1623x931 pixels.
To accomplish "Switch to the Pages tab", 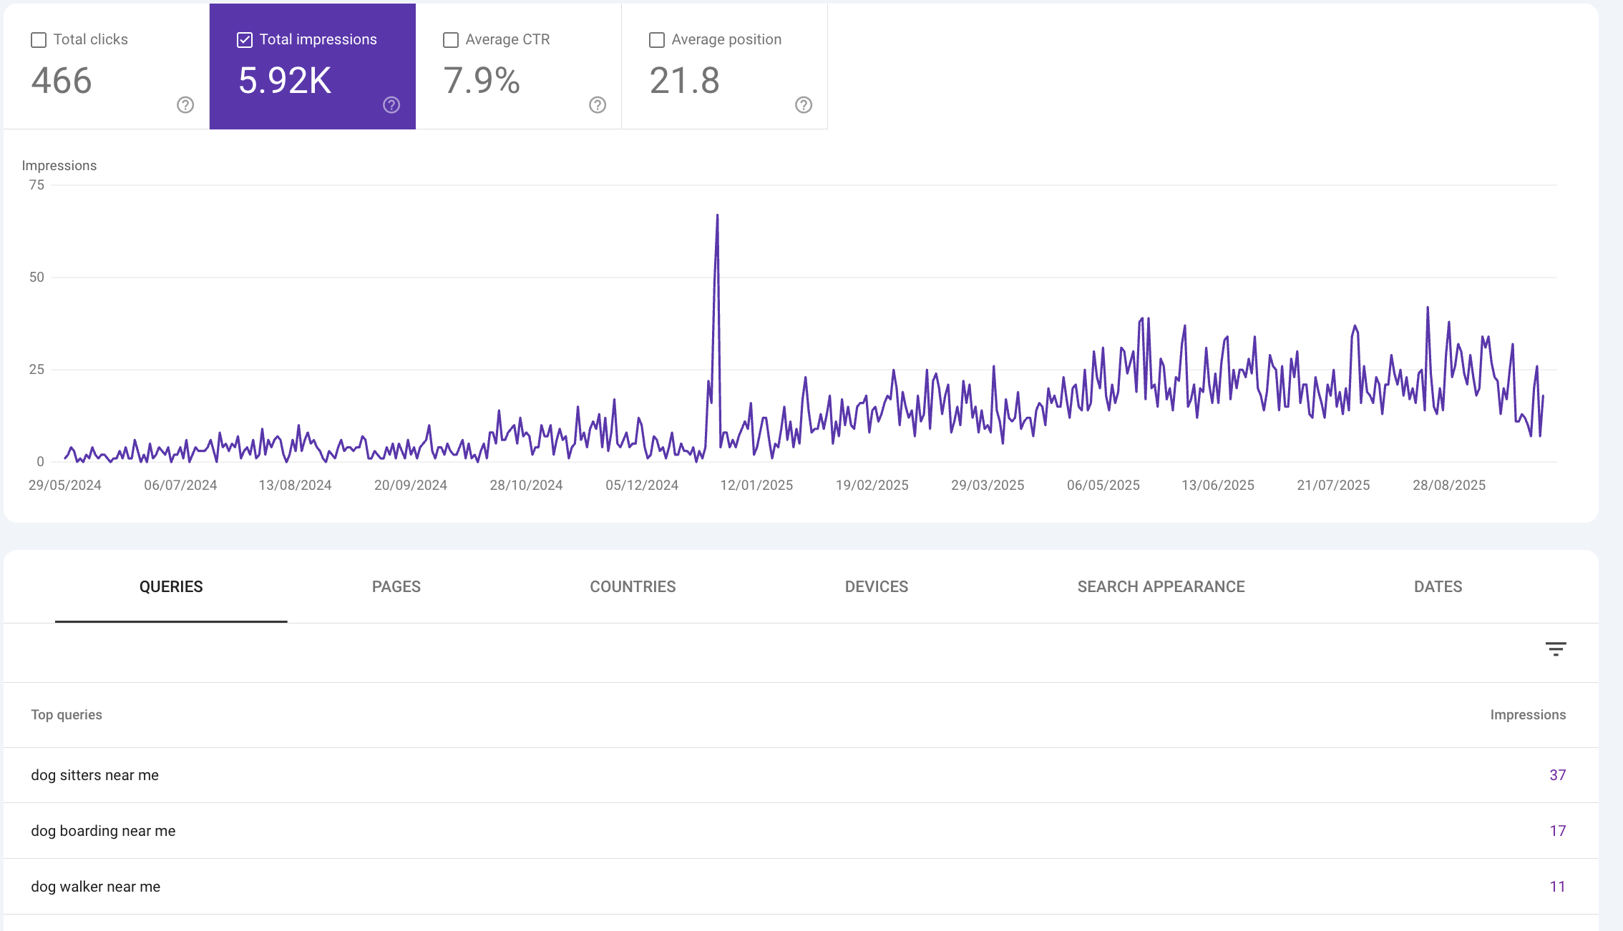I will click(x=396, y=587).
